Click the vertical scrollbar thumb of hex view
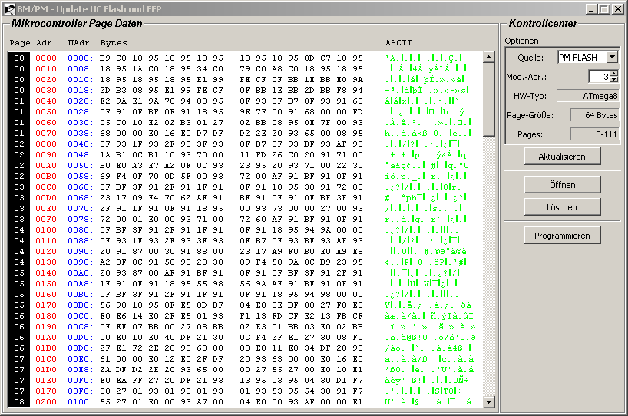Viewport: 628px width, 416px height. [488, 100]
